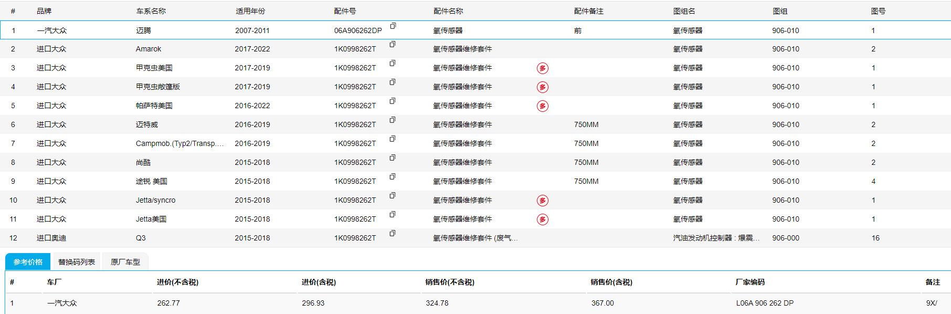This screenshot has height=314, width=951.
Task: Click the 图号 column header
Action: click(x=878, y=11)
